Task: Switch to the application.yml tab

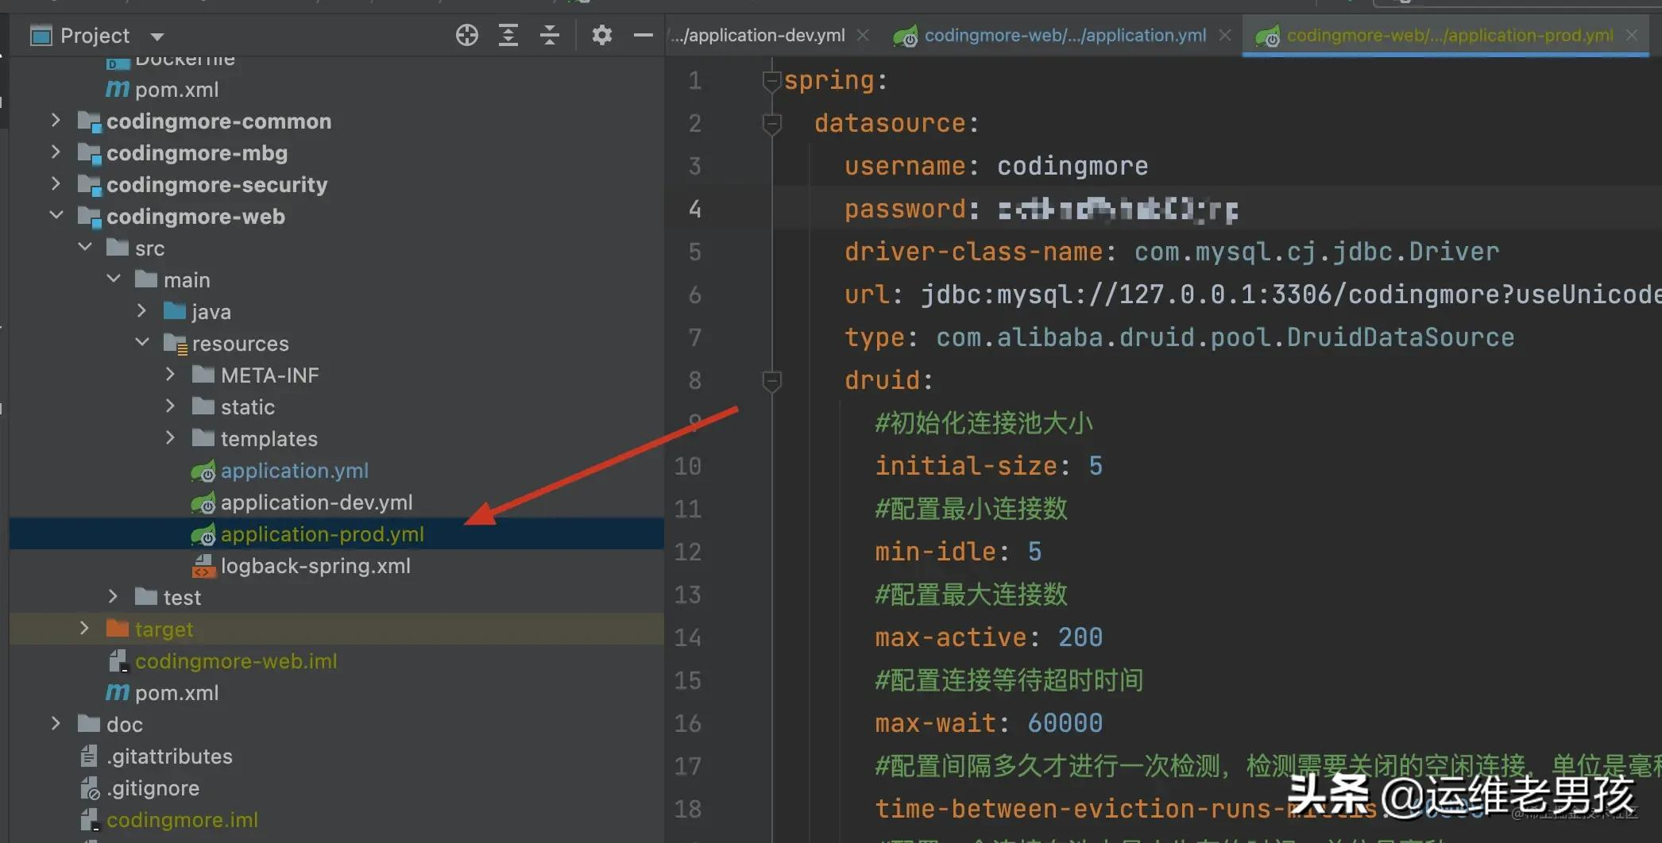Action: (1065, 35)
